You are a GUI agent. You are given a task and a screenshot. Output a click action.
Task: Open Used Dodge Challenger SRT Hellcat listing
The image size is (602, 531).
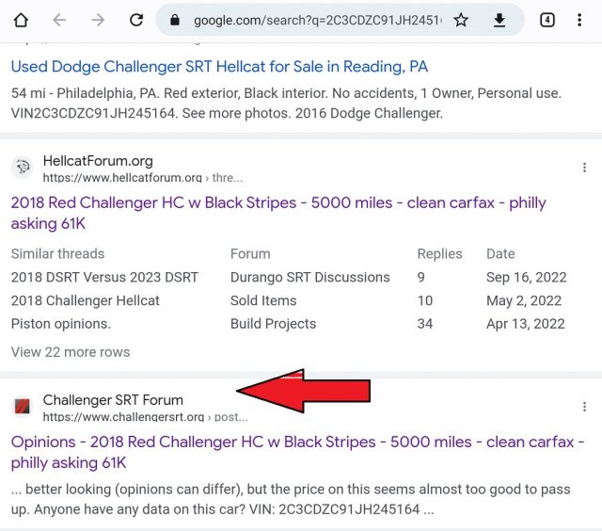click(219, 67)
